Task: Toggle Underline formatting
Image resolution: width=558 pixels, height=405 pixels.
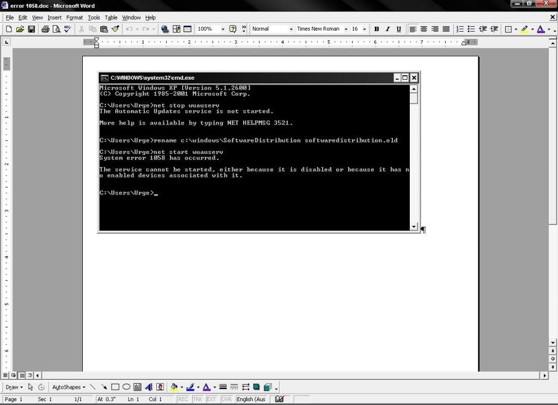Action: click(399, 29)
